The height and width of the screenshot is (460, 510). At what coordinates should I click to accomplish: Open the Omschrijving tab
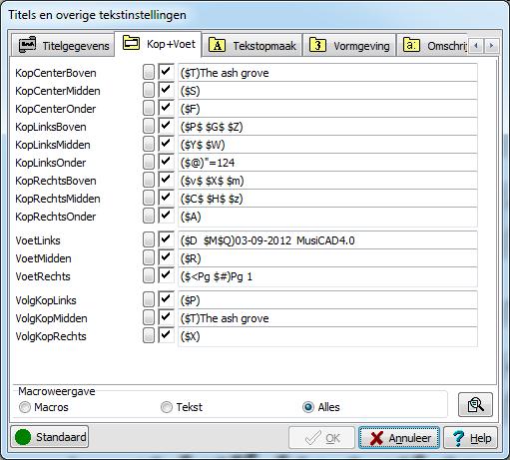[432, 45]
